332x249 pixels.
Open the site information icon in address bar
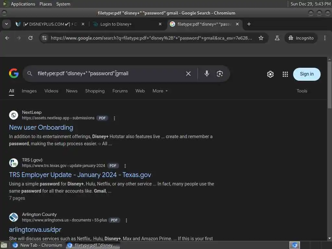pos(44,38)
